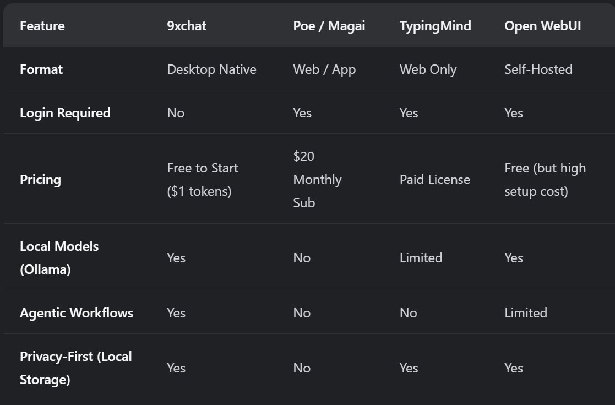This screenshot has height=405, width=615.
Task: Select the Privacy-First (Local Storage) row label
Action: pyautogui.click(x=75, y=368)
